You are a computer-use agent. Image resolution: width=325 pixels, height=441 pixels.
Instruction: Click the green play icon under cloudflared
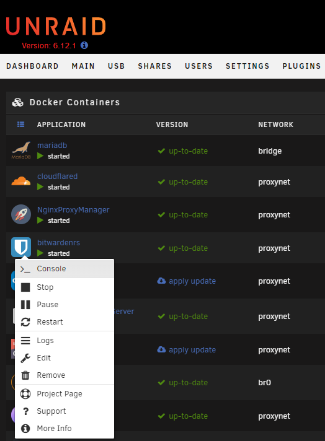click(x=40, y=187)
